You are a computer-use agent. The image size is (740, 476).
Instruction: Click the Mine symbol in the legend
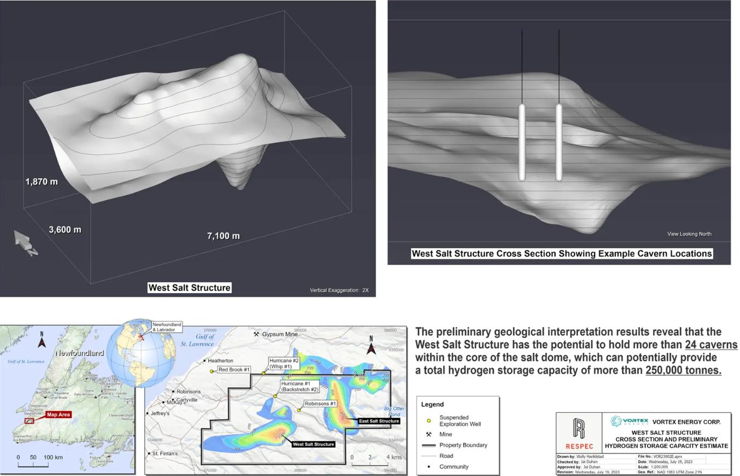point(428,434)
